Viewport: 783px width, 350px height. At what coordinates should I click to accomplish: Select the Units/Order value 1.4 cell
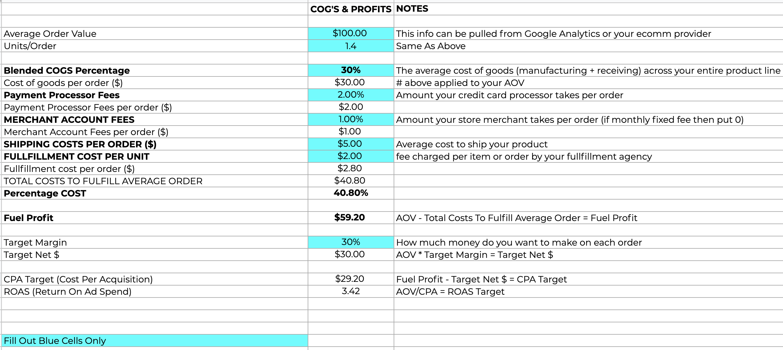click(x=350, y=46)
